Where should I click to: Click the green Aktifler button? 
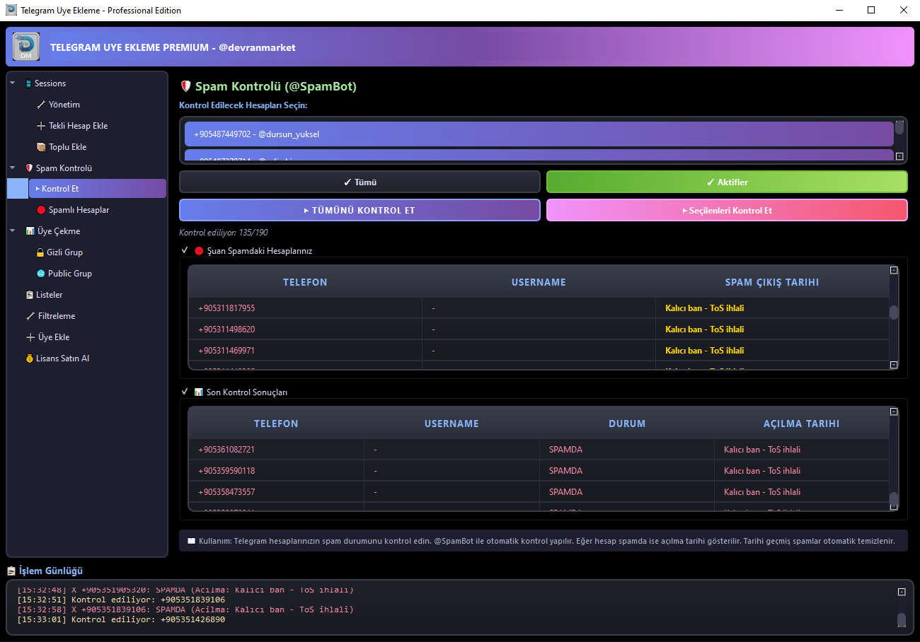(x=727, y=182)
